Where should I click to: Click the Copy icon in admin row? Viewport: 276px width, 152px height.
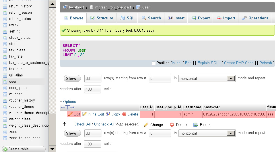[x=108, y=114]
